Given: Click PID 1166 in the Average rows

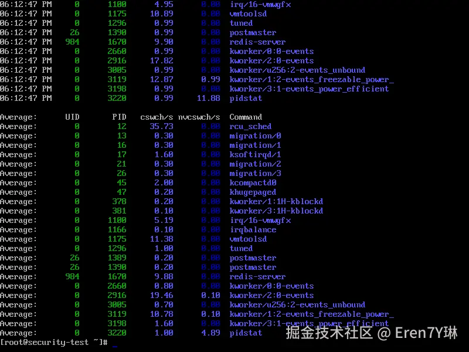Looking at the screenshot, I should [117, 229].
